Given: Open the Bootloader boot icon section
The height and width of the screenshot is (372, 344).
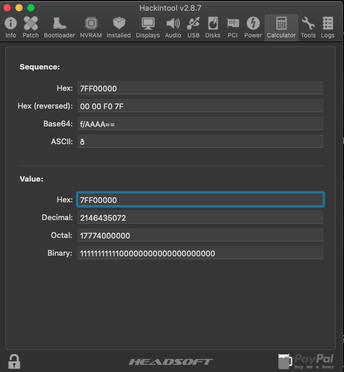Looking at the screenshot, I should (x=59, y=27).
